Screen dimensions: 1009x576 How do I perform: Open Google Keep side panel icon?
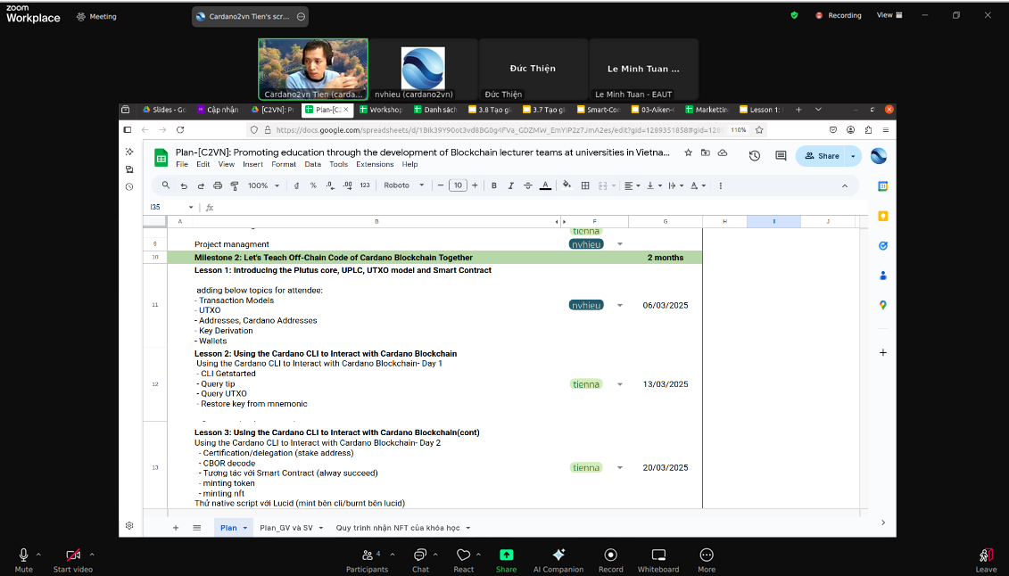[883, 216]
